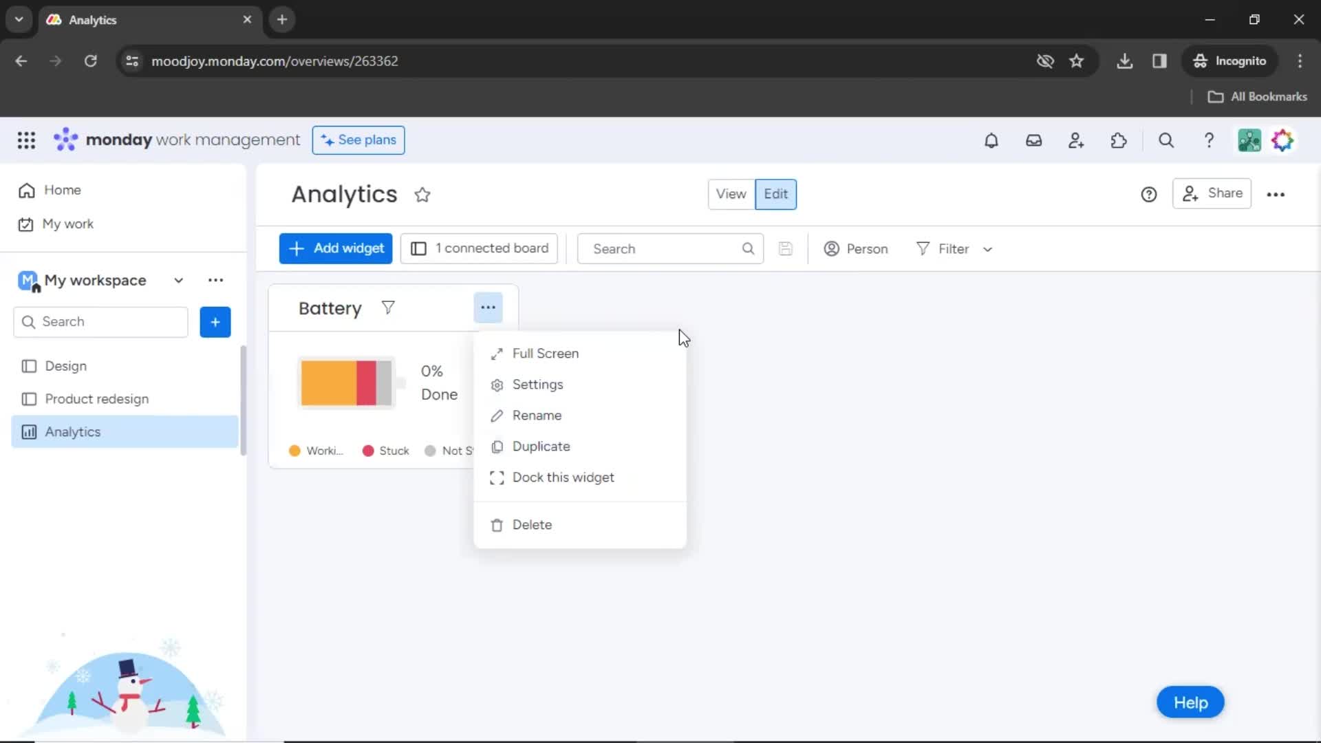Screen dimensions: 1321x743
Task: Click the notifications bell icon
Action: tap(991, 140)
